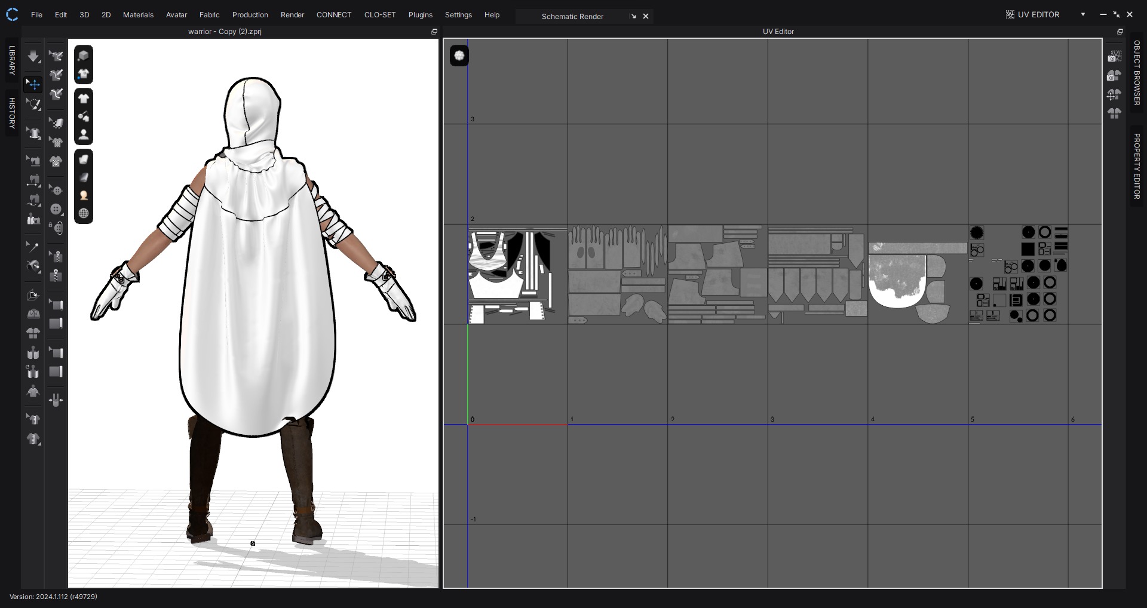Activate the Simulate down-arrow tool

[33, 57]
